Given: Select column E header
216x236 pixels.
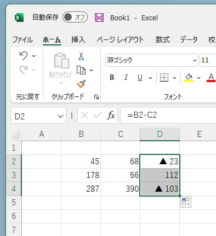Looking at the screenshot, I should [x=198, y=134].
